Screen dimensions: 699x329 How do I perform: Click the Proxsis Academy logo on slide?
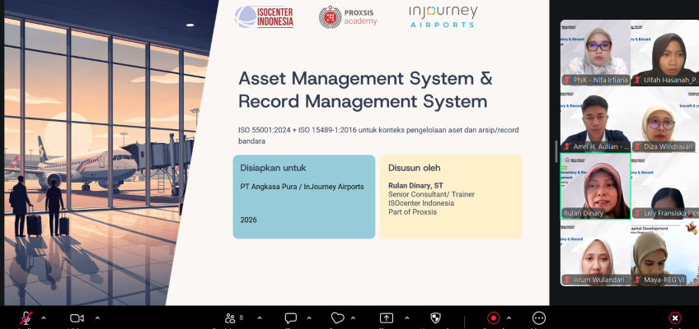click(348, 17)
